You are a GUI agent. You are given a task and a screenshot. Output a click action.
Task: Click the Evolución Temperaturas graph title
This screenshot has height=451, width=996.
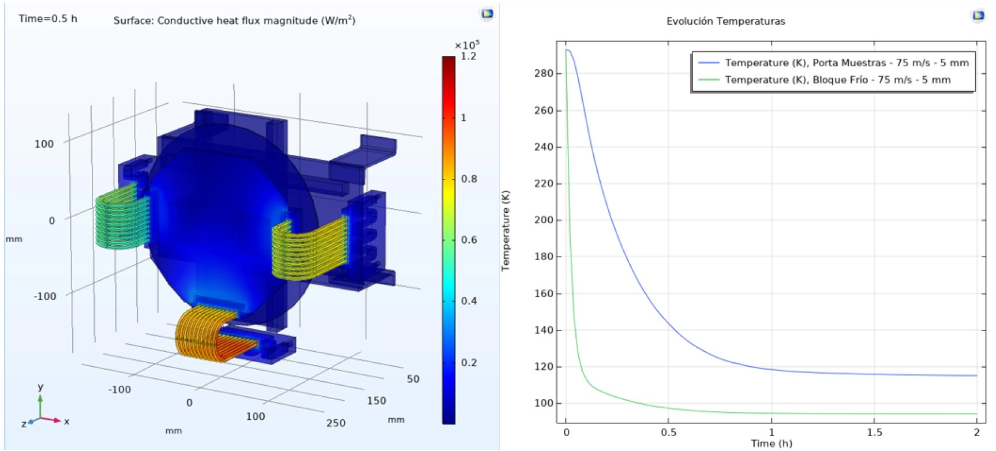[725, 21]
